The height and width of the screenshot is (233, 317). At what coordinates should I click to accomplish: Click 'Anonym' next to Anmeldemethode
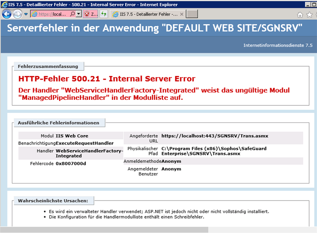pos(171,161)
